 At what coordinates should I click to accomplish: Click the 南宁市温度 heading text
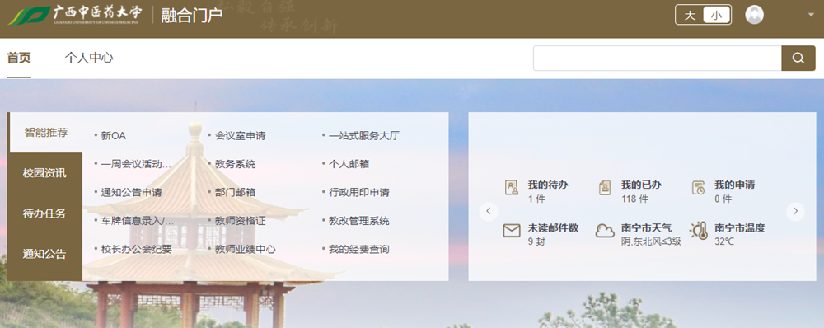point(740,228)
